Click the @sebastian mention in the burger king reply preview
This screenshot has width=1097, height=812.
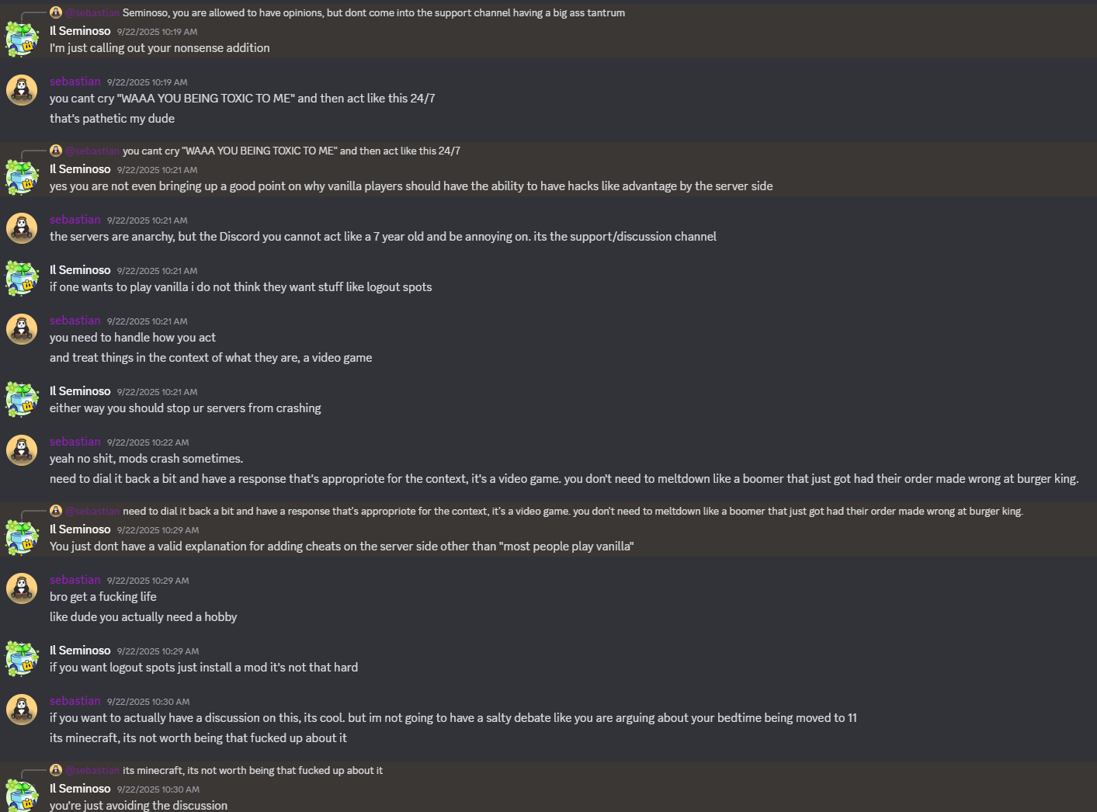point(92,511)
